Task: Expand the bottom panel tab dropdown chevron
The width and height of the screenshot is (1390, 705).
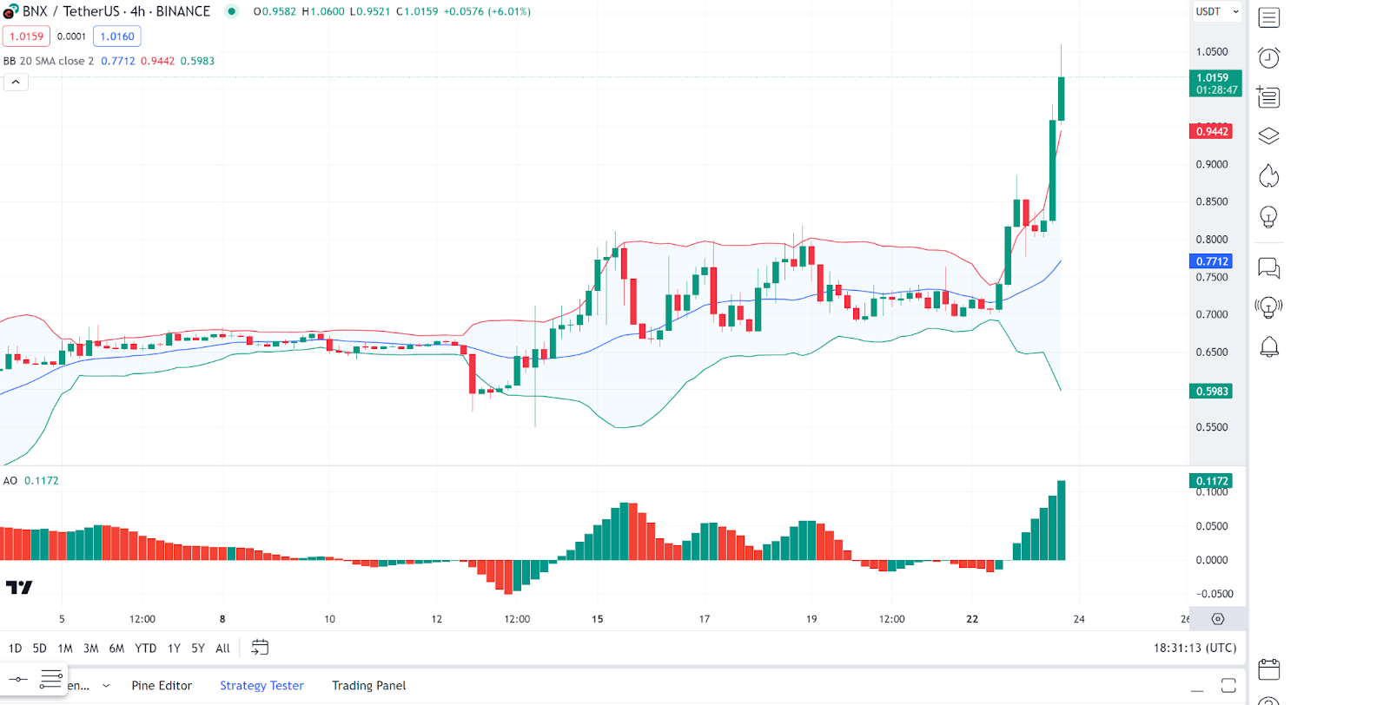Action: pyautogui.click(x=106, y=686)
